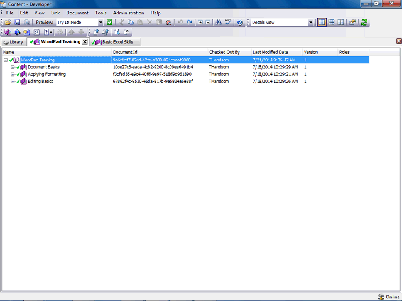Click the Move Up arrow icon

pos(72,32)
